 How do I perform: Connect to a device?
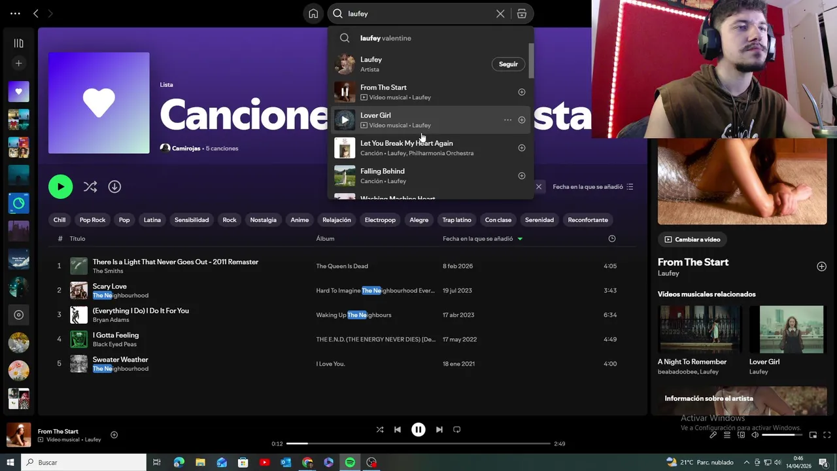(x=741, y=435)
